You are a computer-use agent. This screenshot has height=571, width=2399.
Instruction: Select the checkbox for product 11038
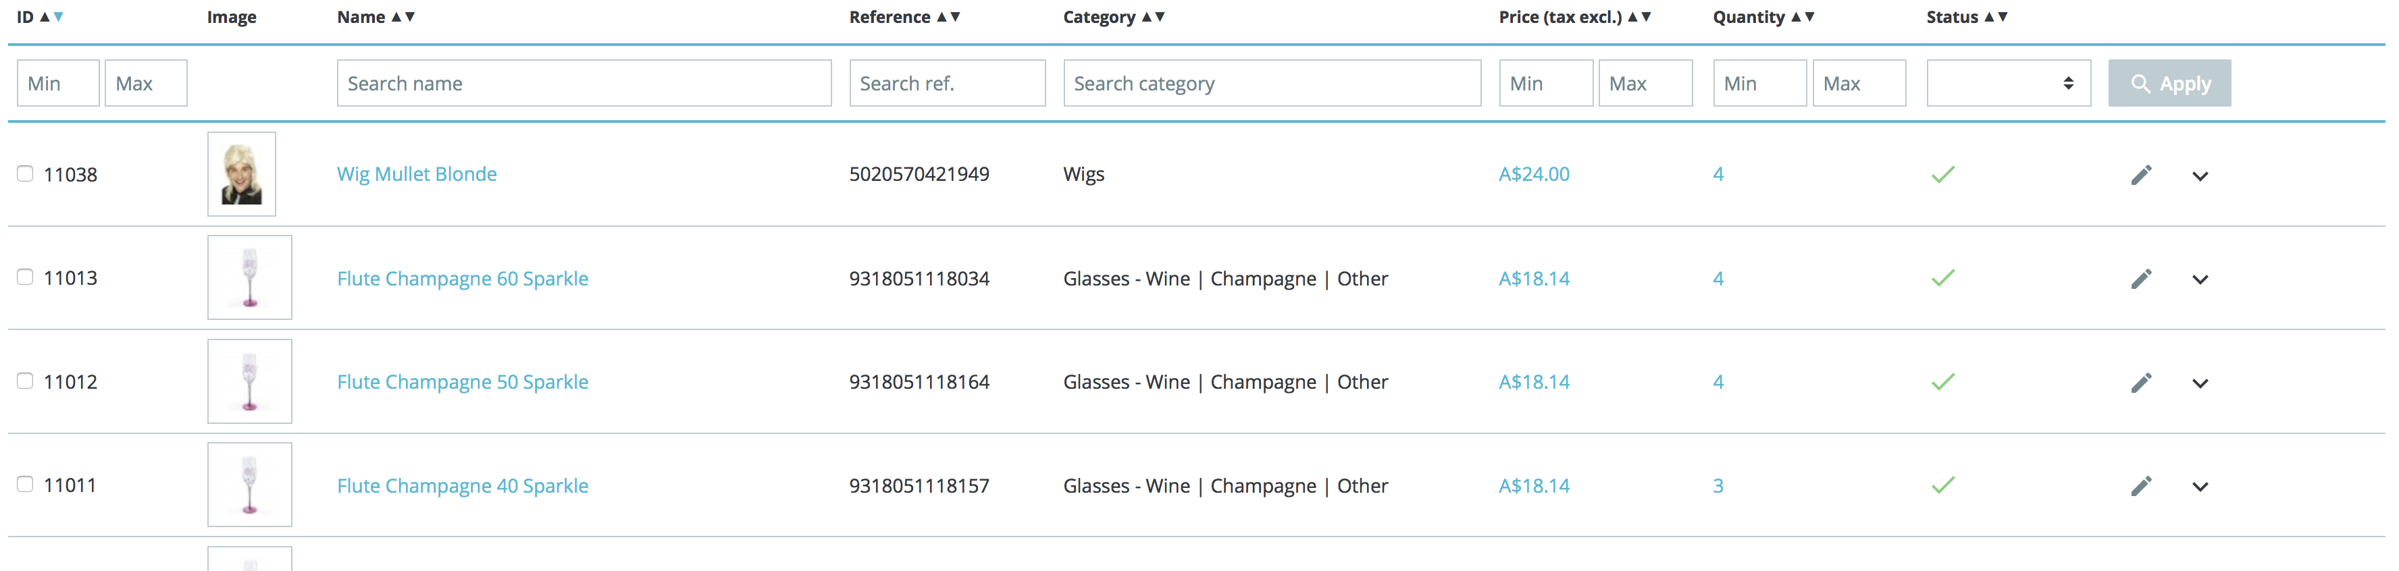click(25, 174)
